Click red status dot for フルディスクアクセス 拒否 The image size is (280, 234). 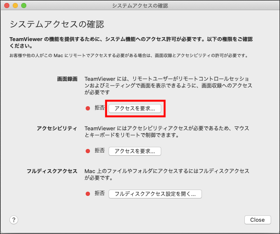(88, 194)
